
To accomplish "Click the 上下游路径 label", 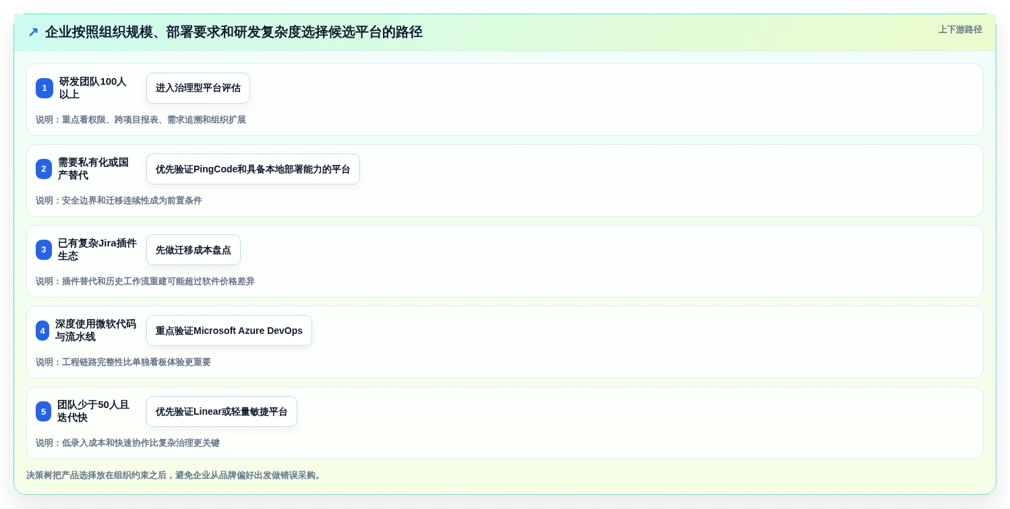I will 960,30.
